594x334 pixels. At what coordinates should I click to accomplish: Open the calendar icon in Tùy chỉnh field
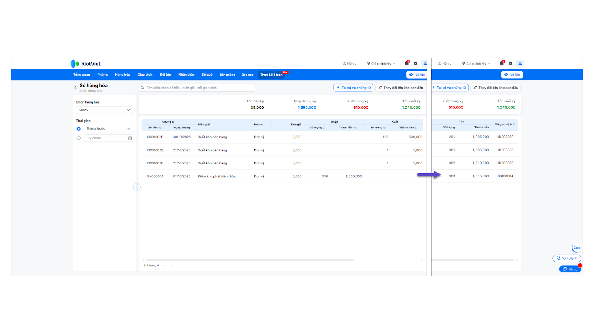point(130,138)
